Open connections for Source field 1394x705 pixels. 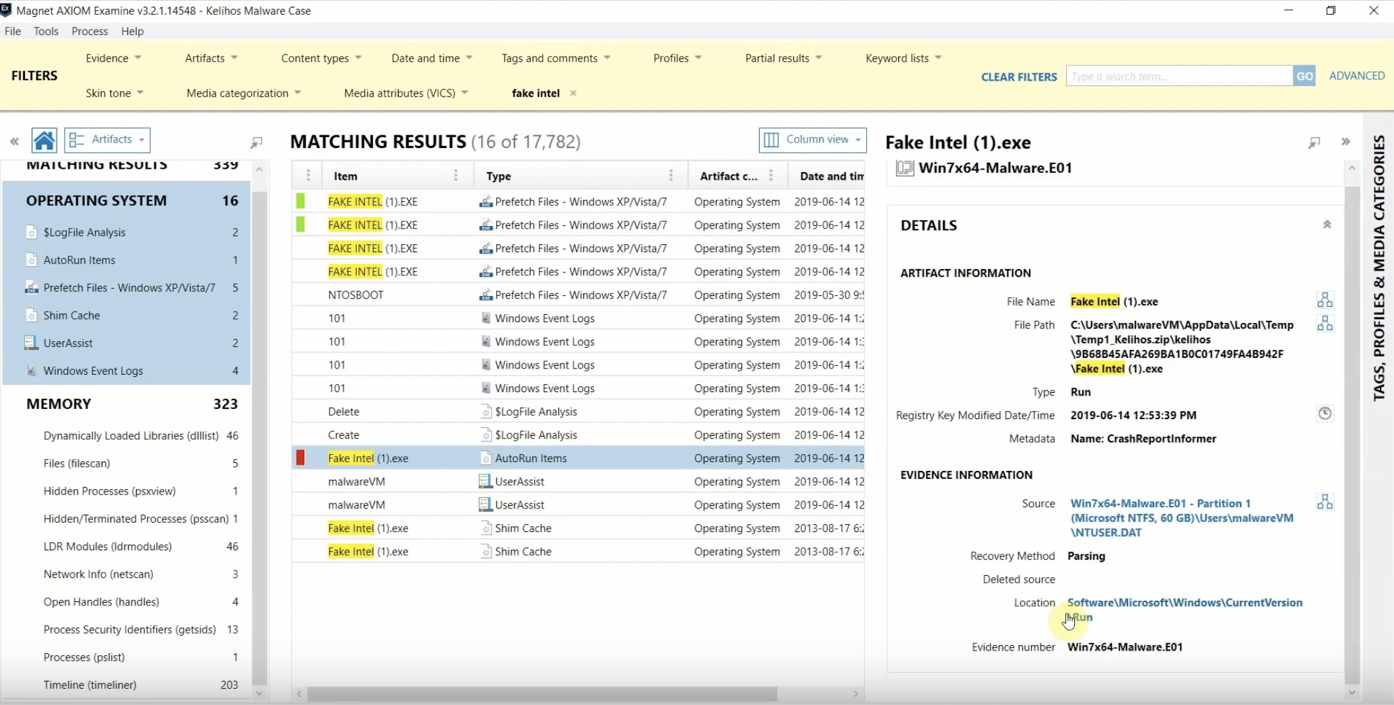click(x=1325, y=502)
